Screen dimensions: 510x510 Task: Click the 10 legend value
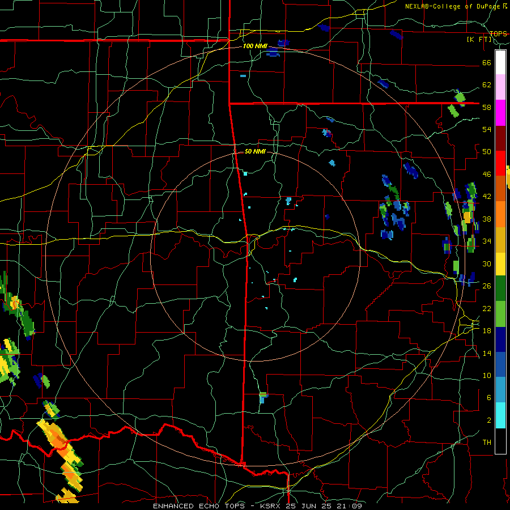487,376
